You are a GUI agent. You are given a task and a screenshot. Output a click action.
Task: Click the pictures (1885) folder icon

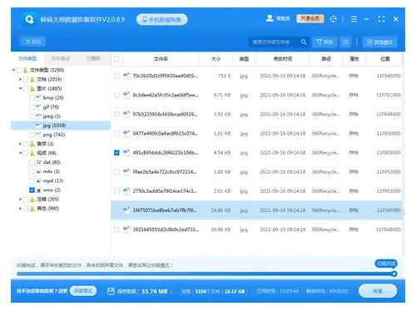(x=32, y=88)
